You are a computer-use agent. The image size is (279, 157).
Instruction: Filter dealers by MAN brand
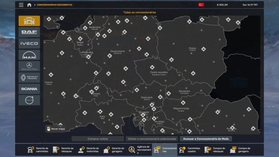pos(29,55)
